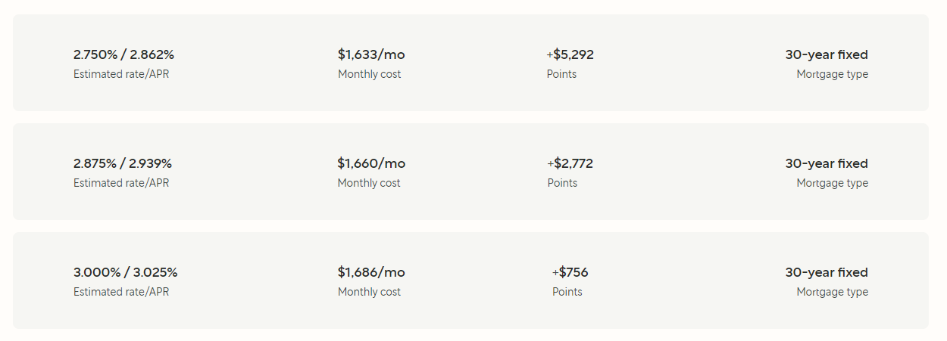The image size is (947, 341).
Task: Click the $1,660/mo monthly cost
Action: pos(371,163)
